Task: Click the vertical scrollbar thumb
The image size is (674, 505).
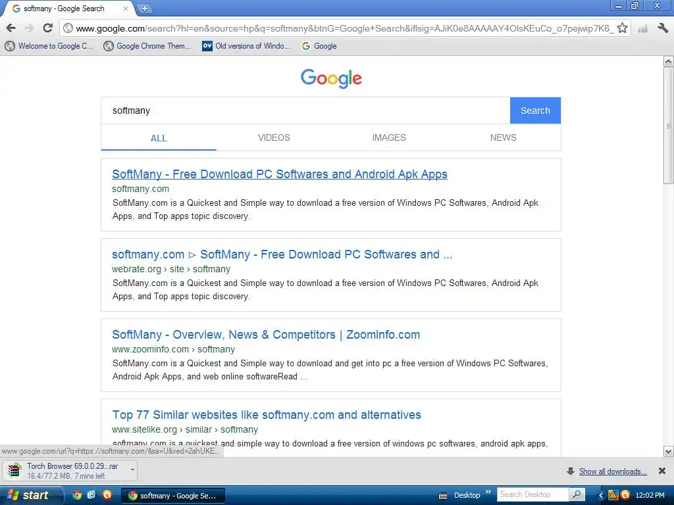Action: (x=669, y=126)
